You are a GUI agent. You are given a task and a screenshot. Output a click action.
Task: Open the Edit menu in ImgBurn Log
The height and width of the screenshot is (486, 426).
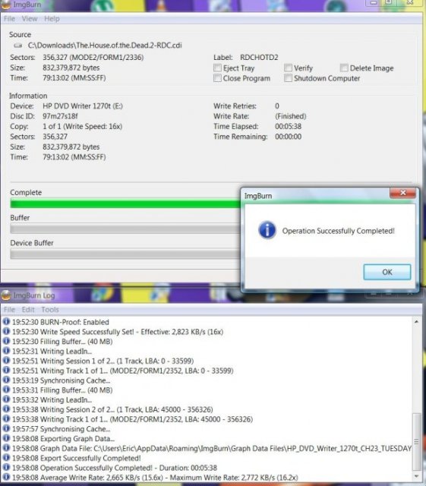(28, 309)
